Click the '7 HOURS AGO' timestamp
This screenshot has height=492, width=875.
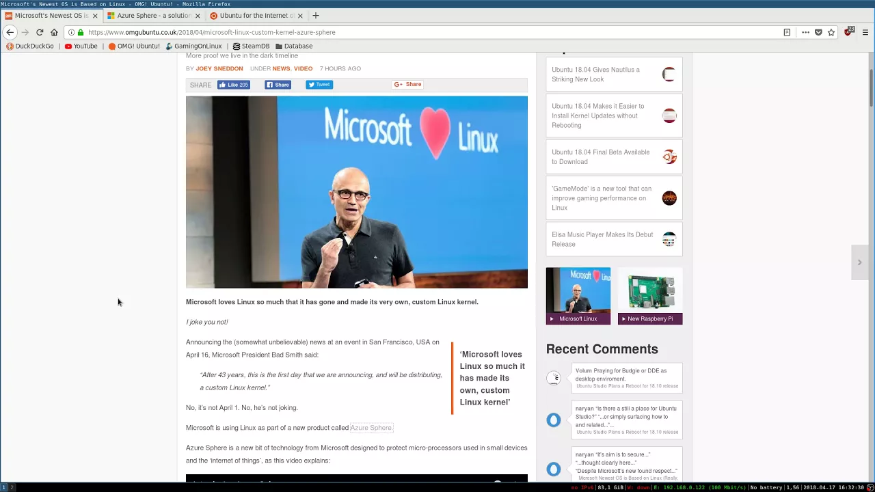pyautogui.click(x=340, y=68)
